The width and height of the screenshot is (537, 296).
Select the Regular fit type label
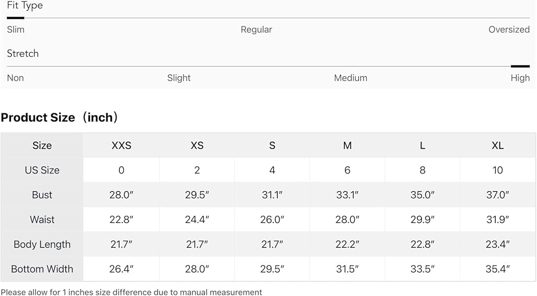pyautogui.click(x=256, y=30)
